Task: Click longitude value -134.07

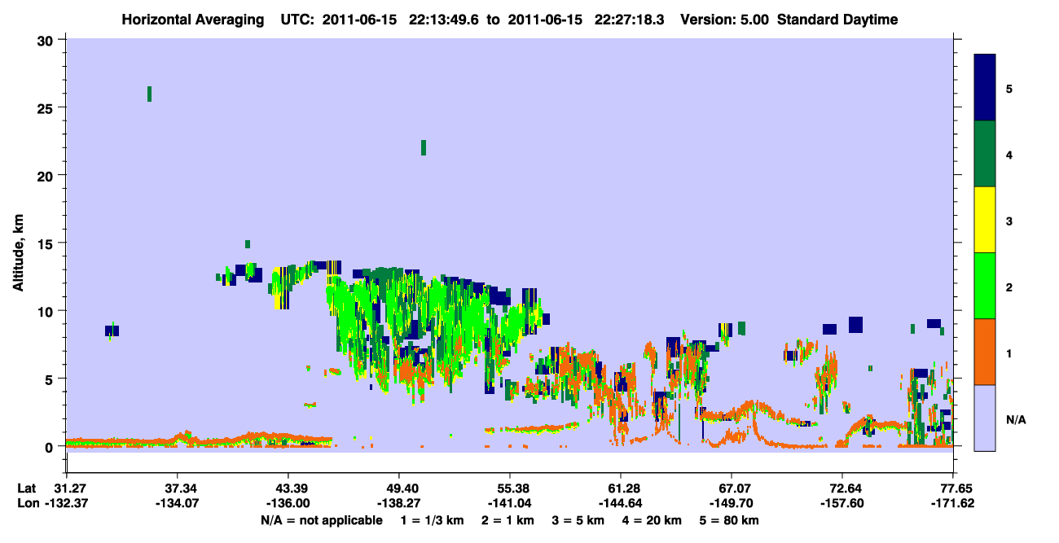Action: coord(177,503)
